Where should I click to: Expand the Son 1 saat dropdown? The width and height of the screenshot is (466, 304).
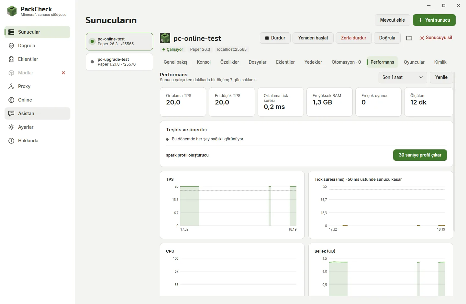tap(403, 77)
